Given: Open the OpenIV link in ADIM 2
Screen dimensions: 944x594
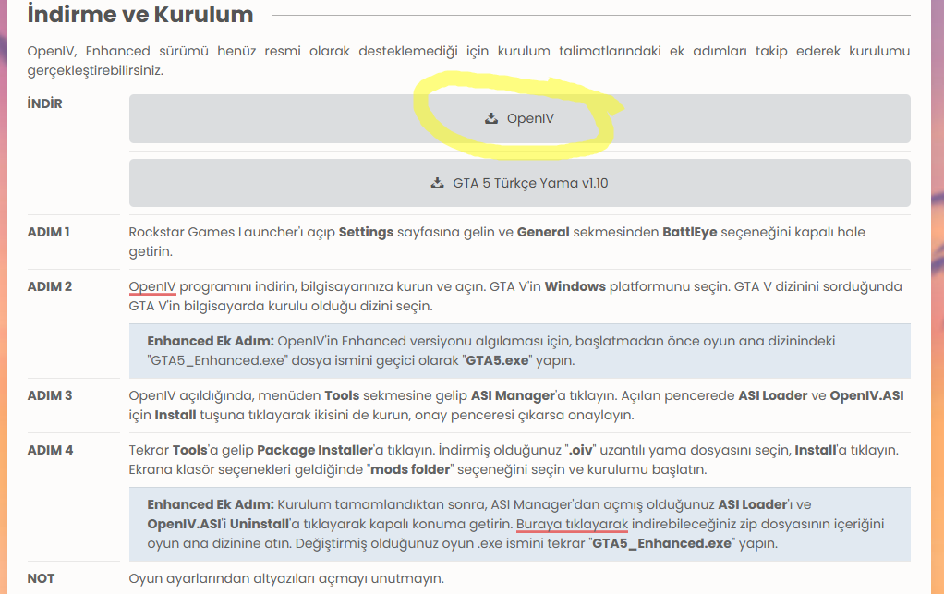Looking at the screenshot, I should (152, 286).
